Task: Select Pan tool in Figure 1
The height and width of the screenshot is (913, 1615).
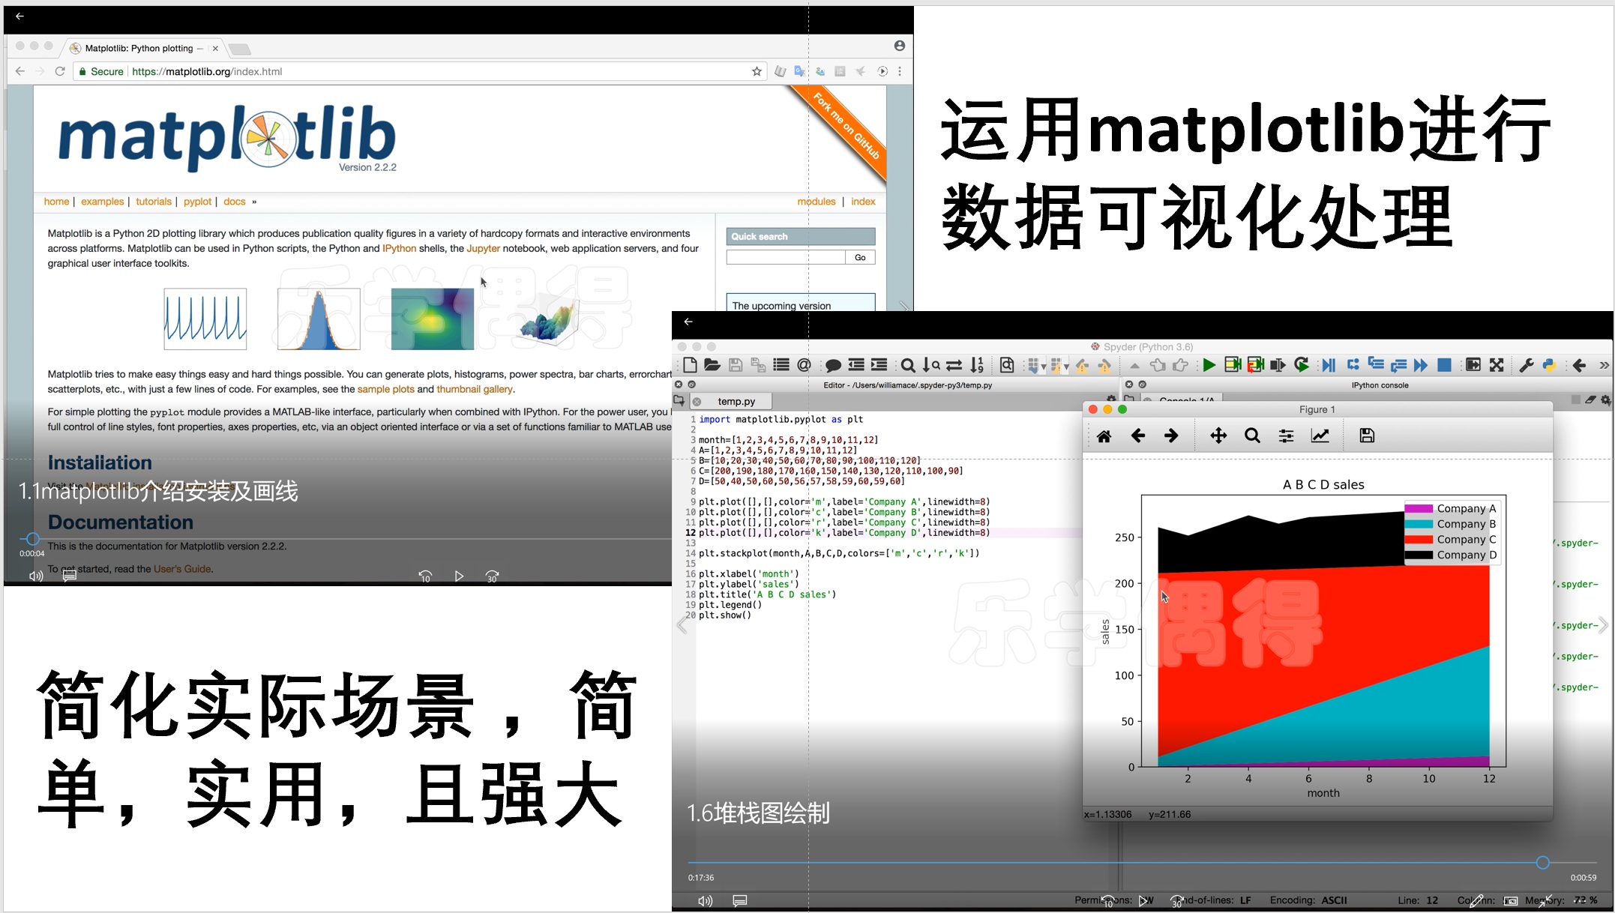Action: pyautogui.click(x=1218, y=436)
